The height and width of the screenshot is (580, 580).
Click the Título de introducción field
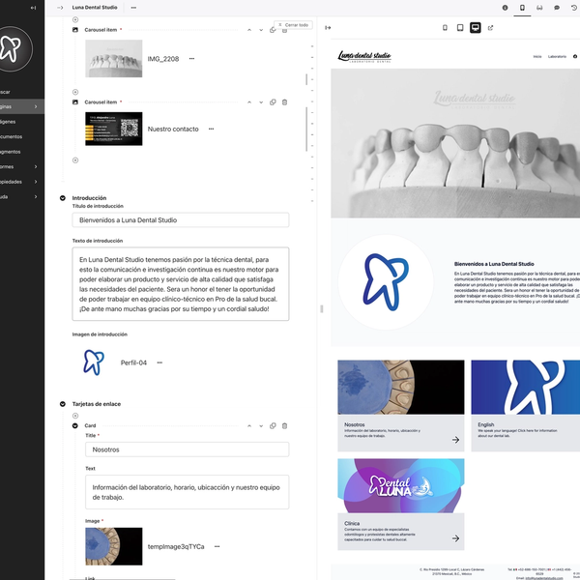pos(181,220)
